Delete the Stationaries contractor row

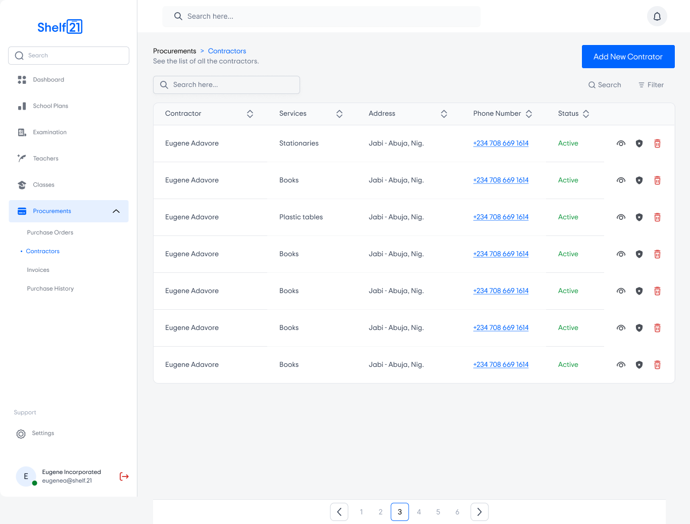click(x=657, y=144)
